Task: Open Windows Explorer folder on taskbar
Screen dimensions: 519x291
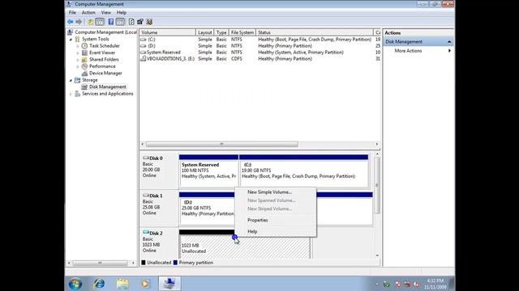Action: point(122,284)
